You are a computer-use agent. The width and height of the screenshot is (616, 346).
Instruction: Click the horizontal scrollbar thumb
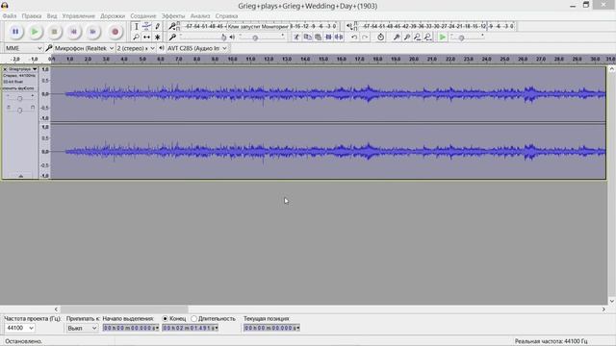[124, 309]
